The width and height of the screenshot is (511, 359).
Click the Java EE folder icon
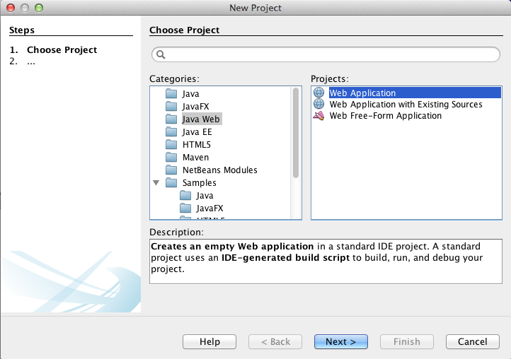(171, 132)
